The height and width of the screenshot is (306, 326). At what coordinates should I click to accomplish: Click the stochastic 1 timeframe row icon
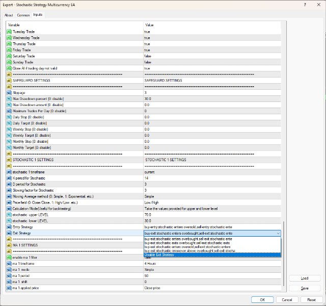9,172
